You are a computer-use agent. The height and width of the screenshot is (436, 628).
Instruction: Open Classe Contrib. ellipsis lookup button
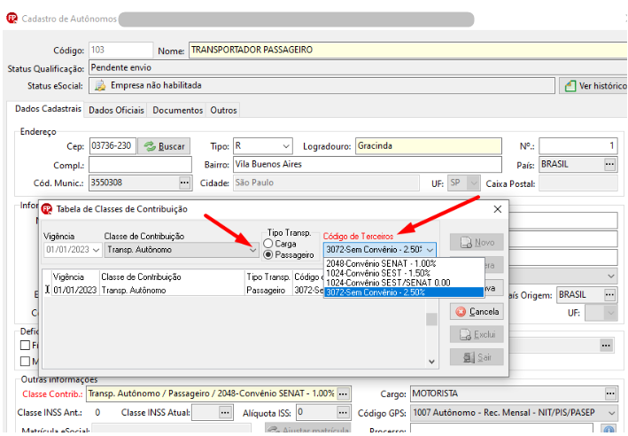click(343, 394)
